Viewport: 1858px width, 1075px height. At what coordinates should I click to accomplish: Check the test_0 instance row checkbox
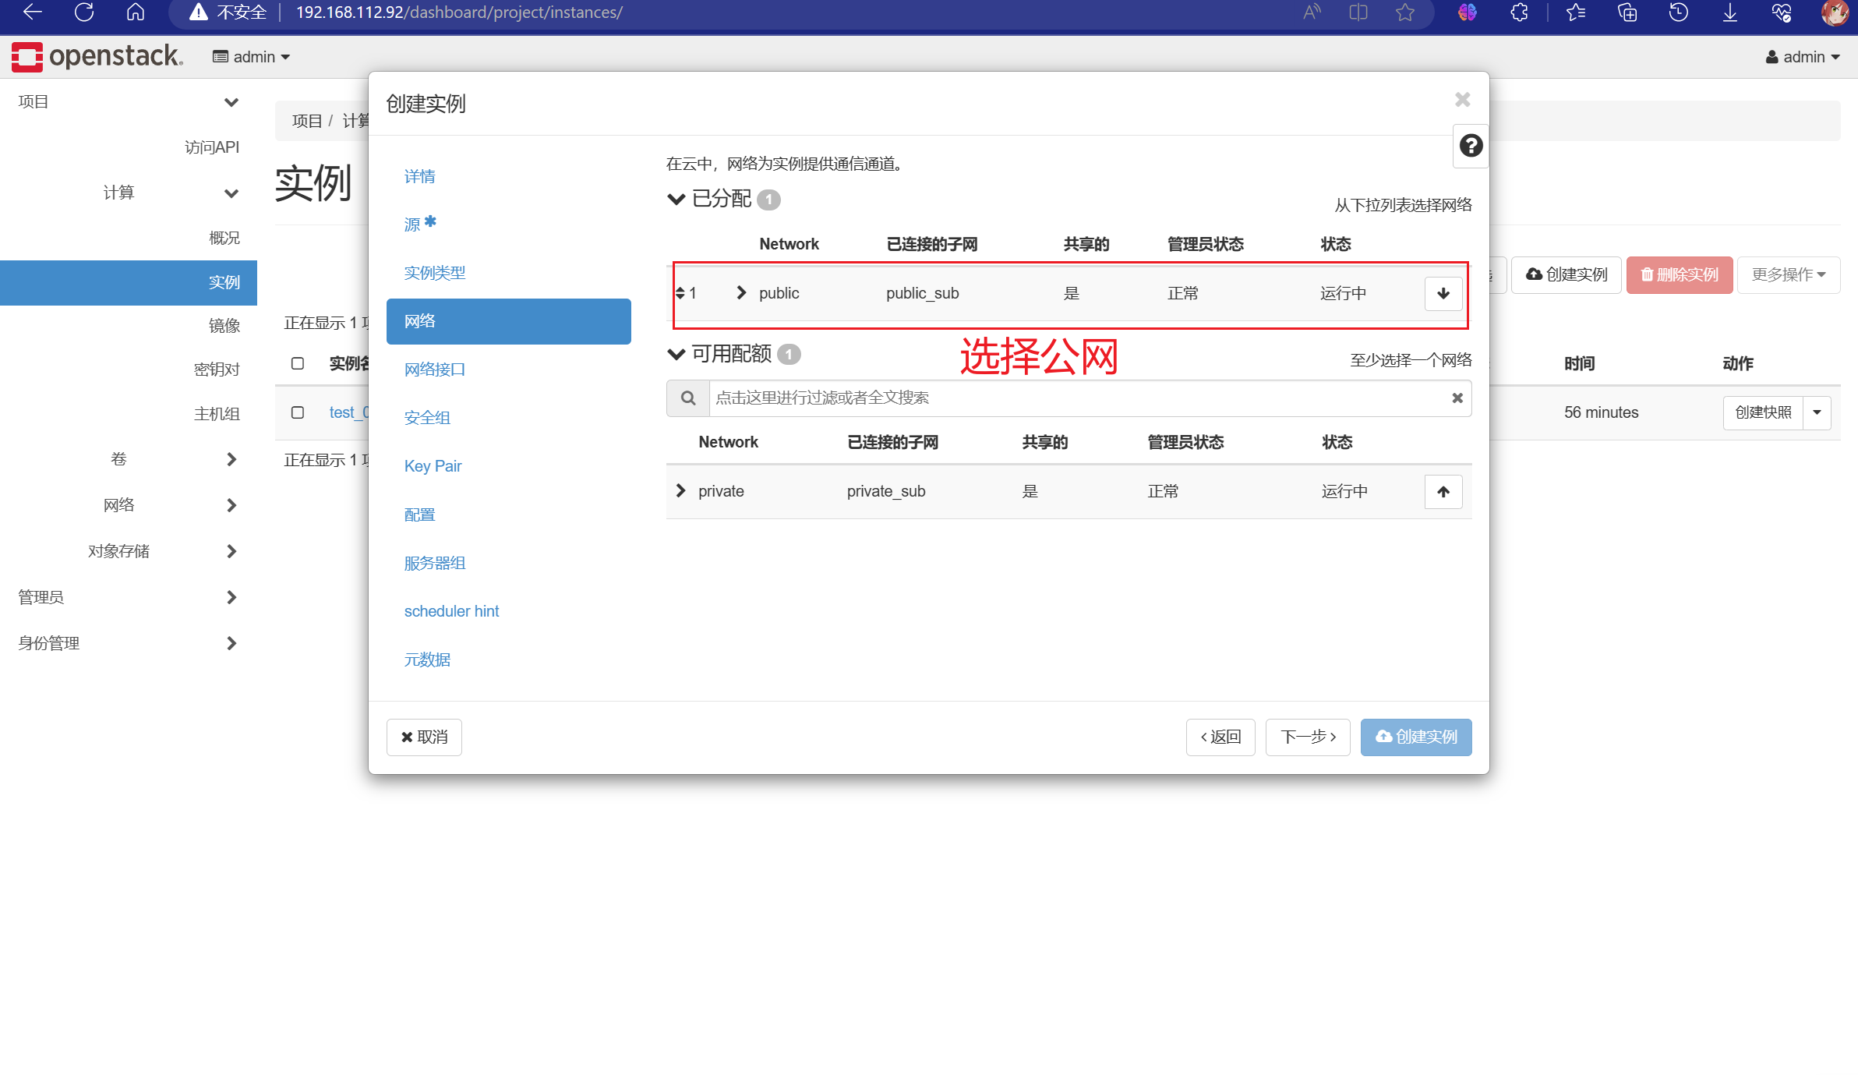(297, 412)
